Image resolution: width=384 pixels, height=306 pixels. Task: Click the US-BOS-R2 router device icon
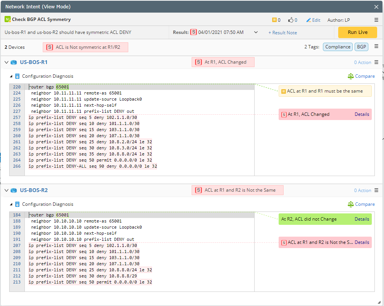pyautogui.click(x=14, y=190)
